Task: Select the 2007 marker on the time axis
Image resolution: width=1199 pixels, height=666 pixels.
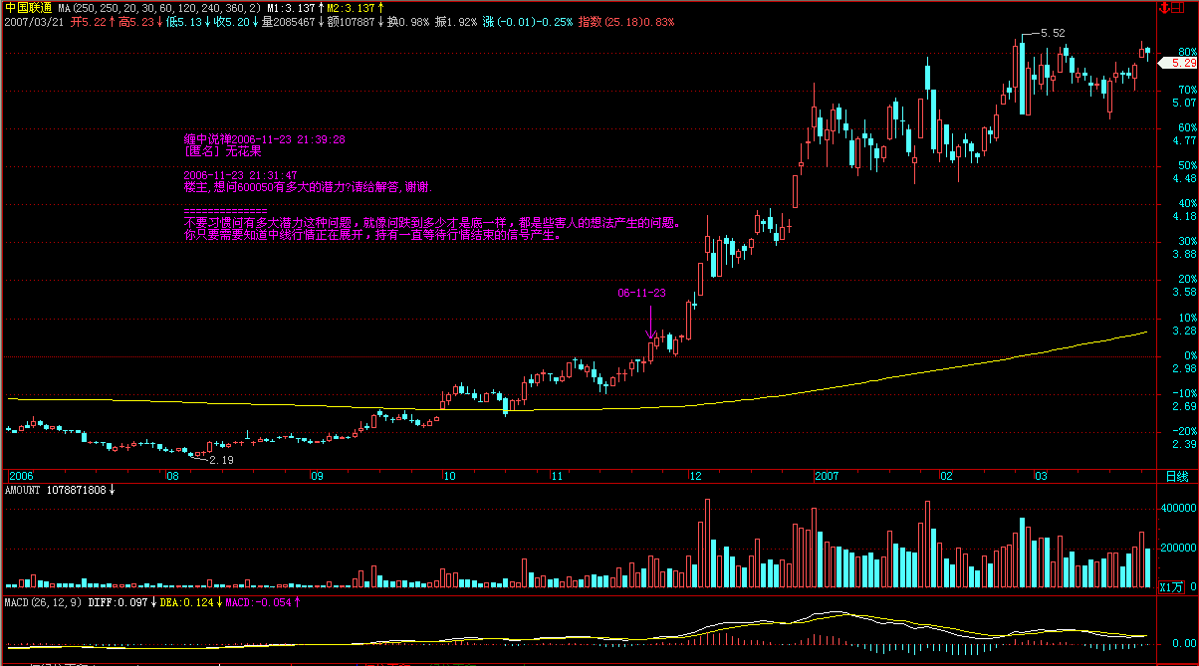Action: 829,476
